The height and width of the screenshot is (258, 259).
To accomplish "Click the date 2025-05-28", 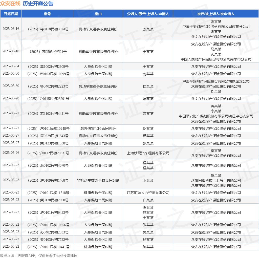I will 11,98.
